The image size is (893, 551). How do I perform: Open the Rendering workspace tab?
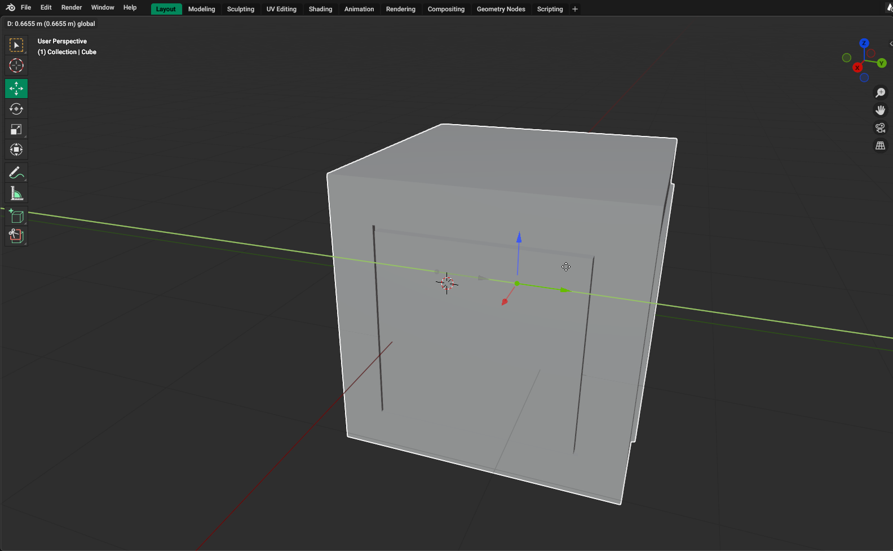(401, 9)
